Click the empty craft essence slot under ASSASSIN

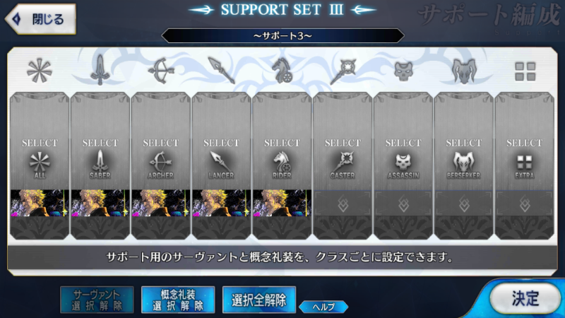pyautogui.click(x=403, y=204)
